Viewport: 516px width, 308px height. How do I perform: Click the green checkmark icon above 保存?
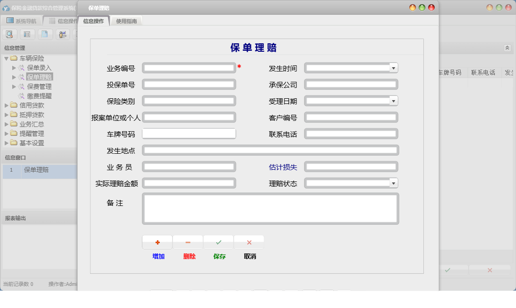[218, 242]
